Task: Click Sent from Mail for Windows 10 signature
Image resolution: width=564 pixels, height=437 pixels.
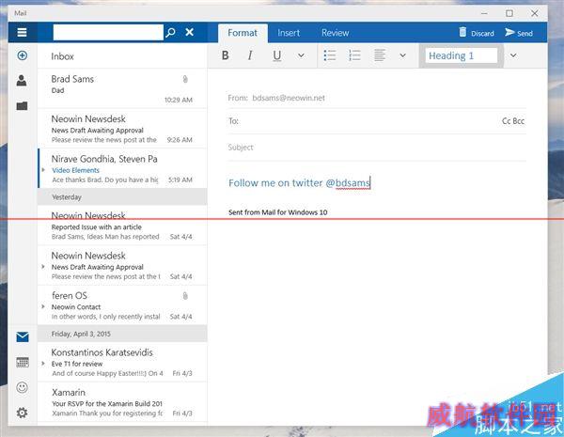Action: [x=277, y=212]
